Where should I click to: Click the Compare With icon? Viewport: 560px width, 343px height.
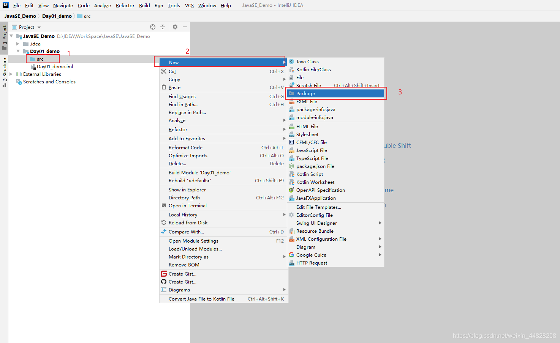point(164,232)
